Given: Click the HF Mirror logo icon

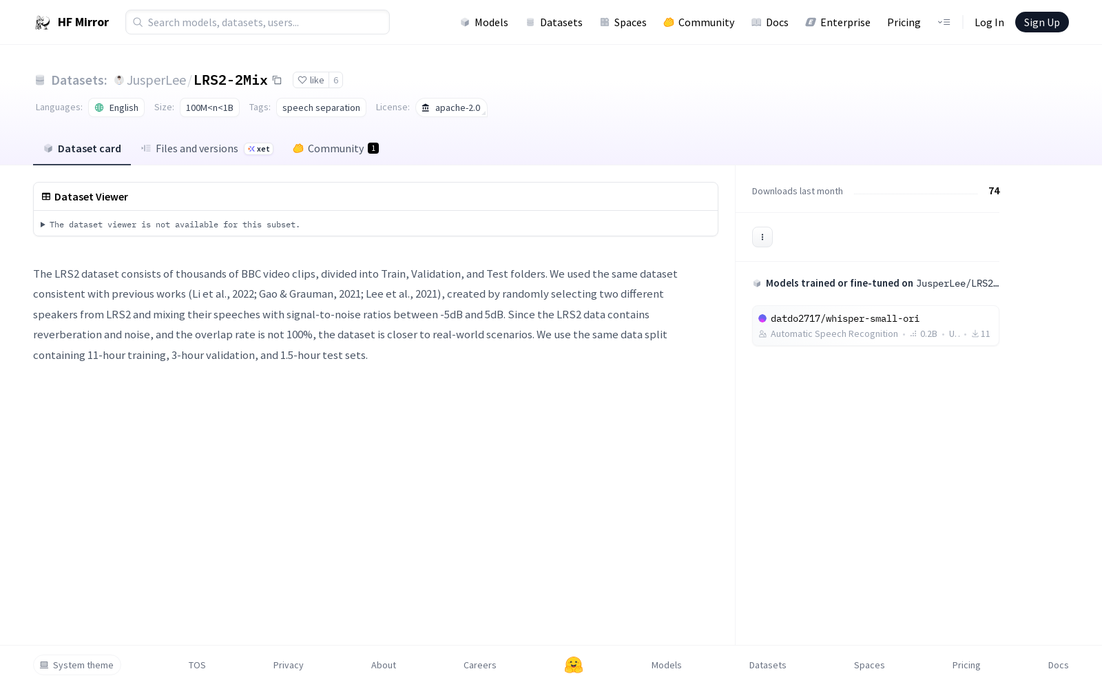Looking at the screenshot, I should pos(43,23).
